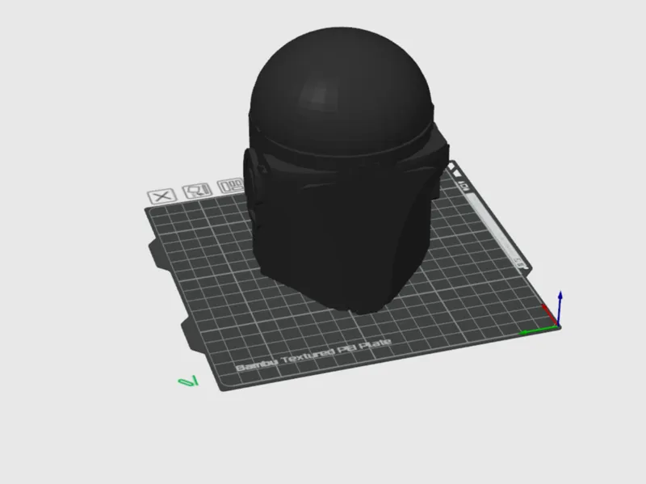Click the green plate number 01

[188, 381]
